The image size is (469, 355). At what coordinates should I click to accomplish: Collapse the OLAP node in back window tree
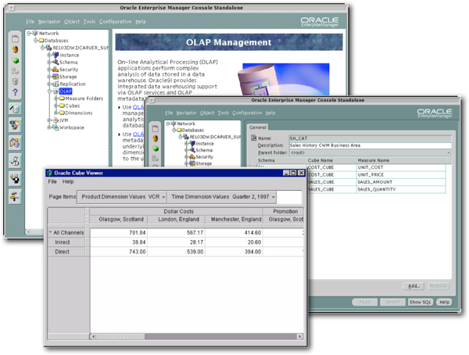coord(50,91)
